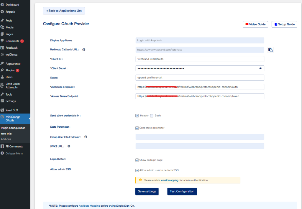
Task: Click the Collapse Menu arrow icon
Action: click(x=2, y=153)
